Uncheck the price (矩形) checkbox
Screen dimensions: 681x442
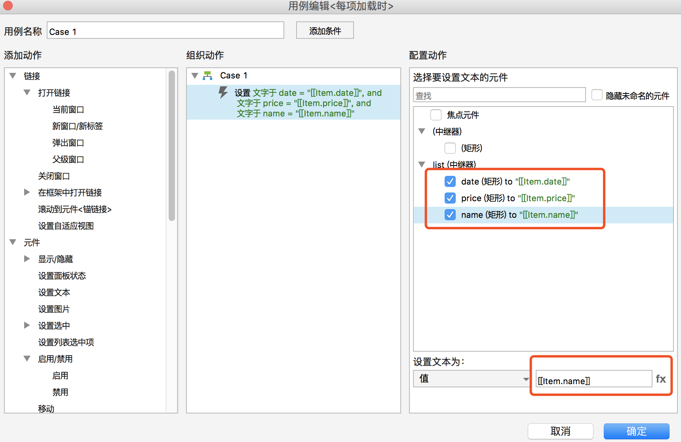[450, 198]
